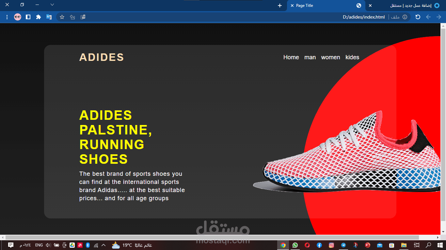Show hidden system tray icons

coord(104,245)
